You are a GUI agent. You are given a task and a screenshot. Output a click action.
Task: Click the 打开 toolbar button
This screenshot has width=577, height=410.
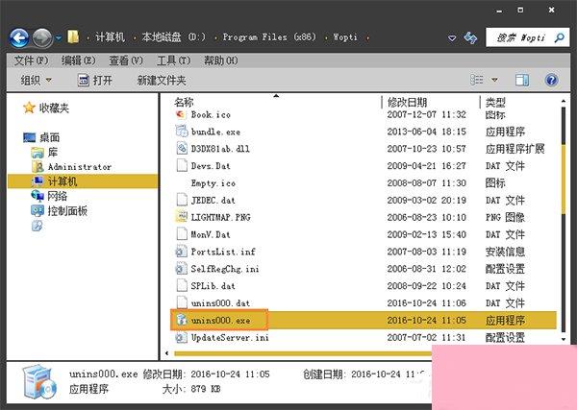pyautogui.click(x=95, y=80)
